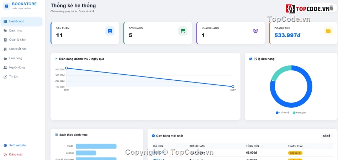The image size is (338, 160).
Task: Click the 66.000đ total in orders table
Action: click(x=251, y=153)
